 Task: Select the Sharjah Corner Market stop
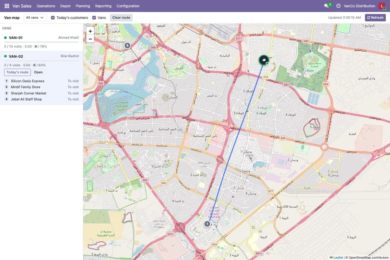(41, 93)
